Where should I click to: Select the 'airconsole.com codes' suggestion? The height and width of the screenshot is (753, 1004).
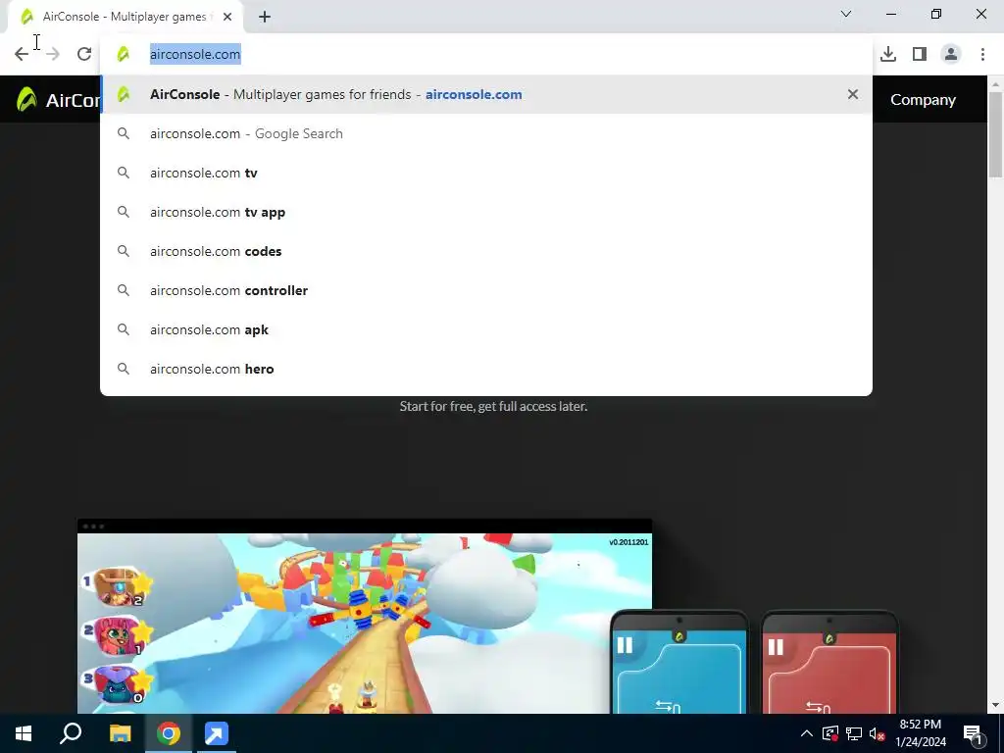pyautogui.click(x=486, y=252)
